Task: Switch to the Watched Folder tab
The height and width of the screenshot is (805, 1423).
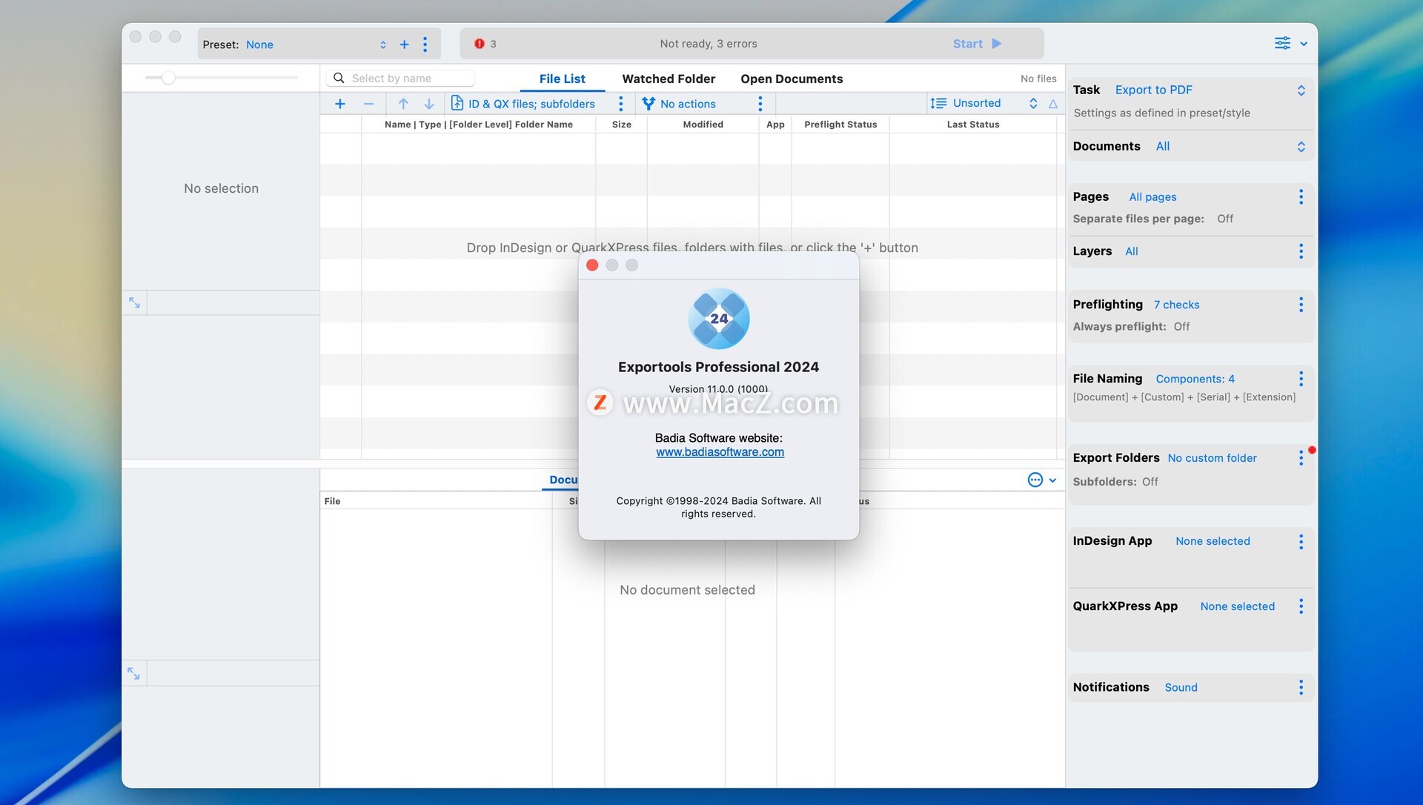Action: tap(669, 79)
